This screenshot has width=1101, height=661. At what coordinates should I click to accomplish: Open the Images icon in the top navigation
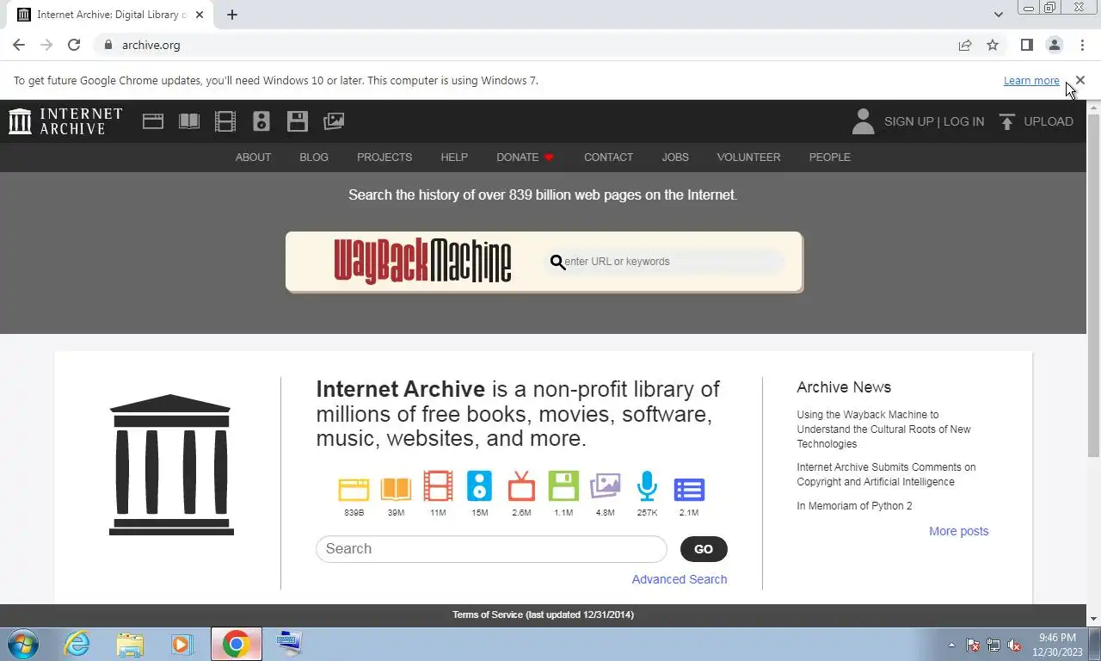point(334,121)
